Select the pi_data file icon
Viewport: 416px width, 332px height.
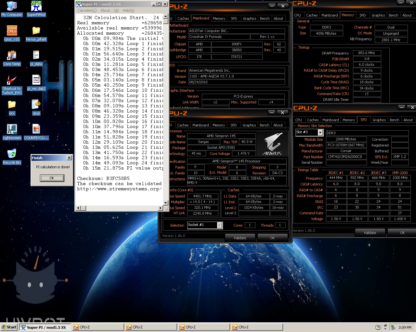(36, 58)
